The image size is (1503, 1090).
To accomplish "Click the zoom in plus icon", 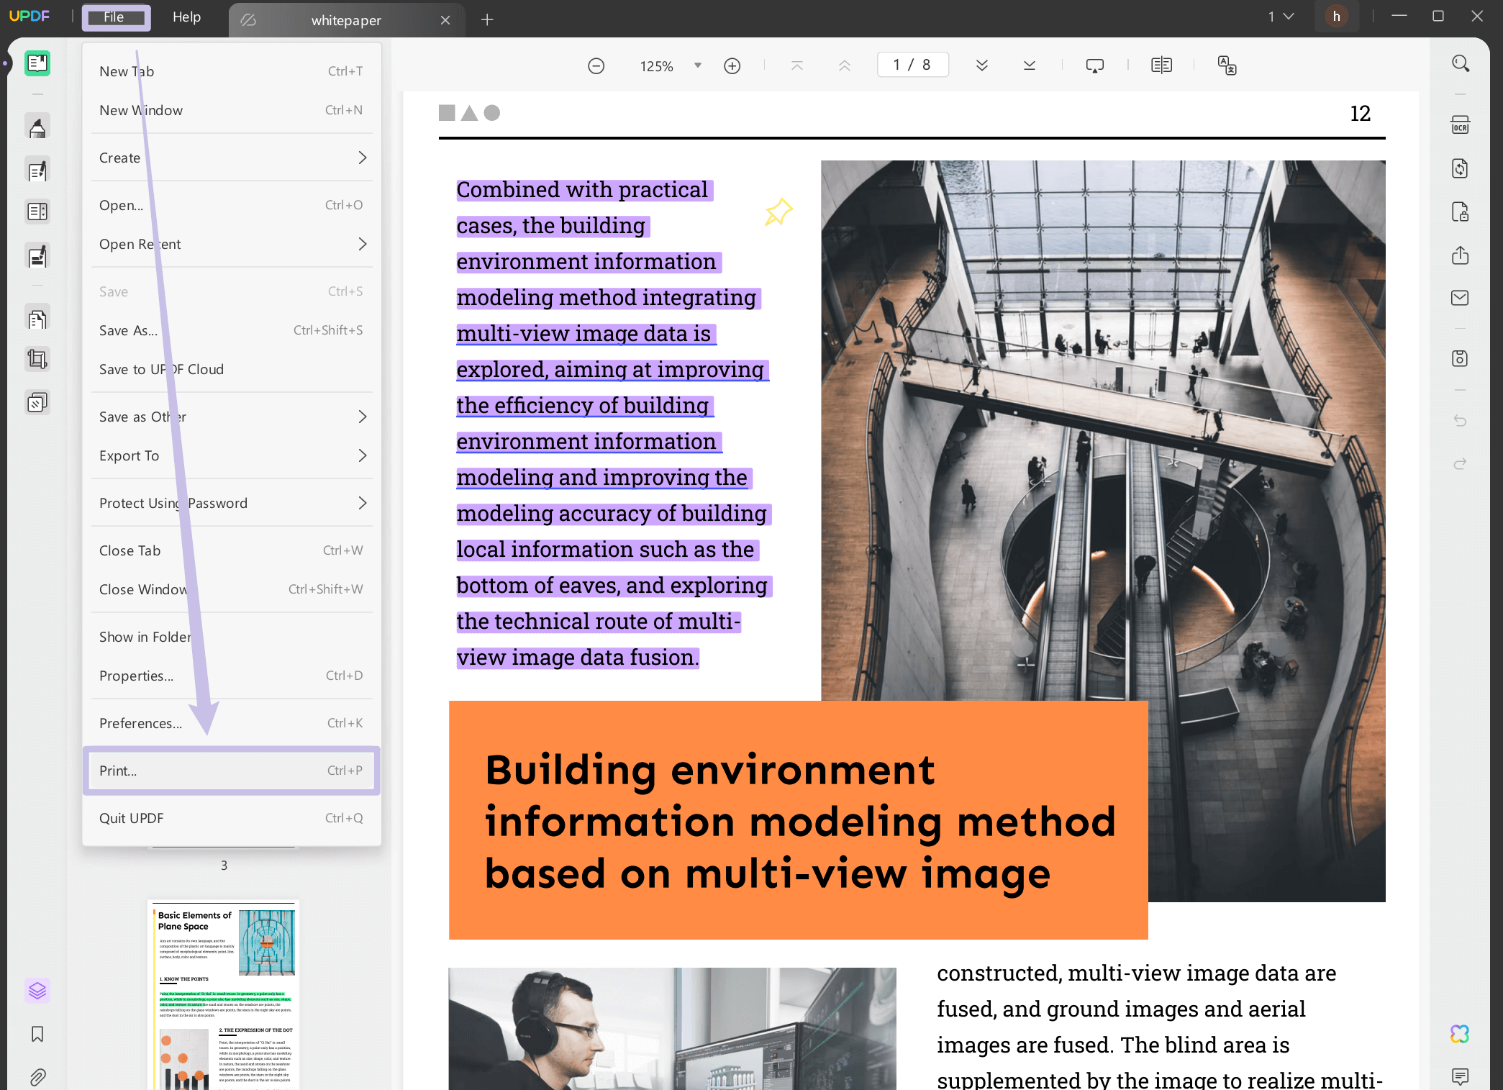I will coord(732,66).
